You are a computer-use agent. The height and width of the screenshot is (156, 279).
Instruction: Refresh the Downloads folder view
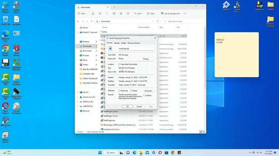click(x=158, y=21)
